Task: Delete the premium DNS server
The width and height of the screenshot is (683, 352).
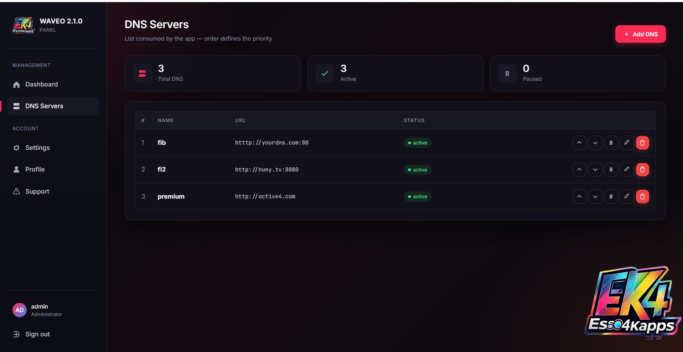Action: [642, 196]
